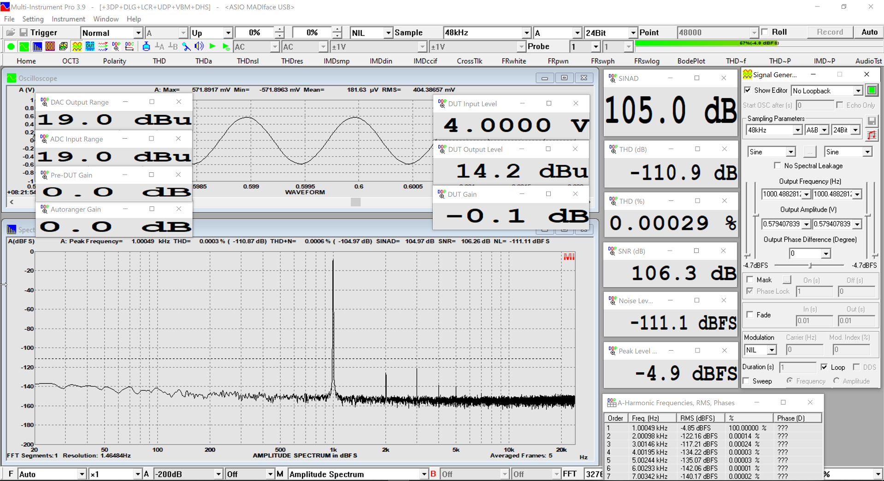
Task: Toggle the Echo Only checkbox
Action: click(840, 105)
